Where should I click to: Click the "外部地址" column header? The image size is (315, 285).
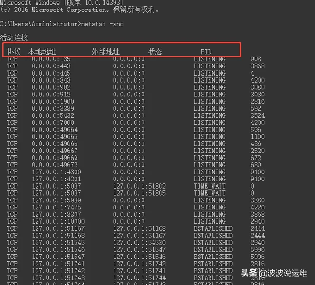pyautogui.click(x=105, y=52)
